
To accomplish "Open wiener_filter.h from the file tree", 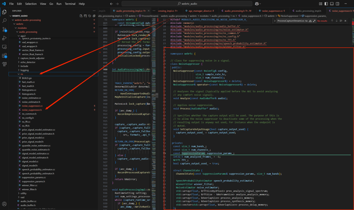I will [x=29, y=189].
